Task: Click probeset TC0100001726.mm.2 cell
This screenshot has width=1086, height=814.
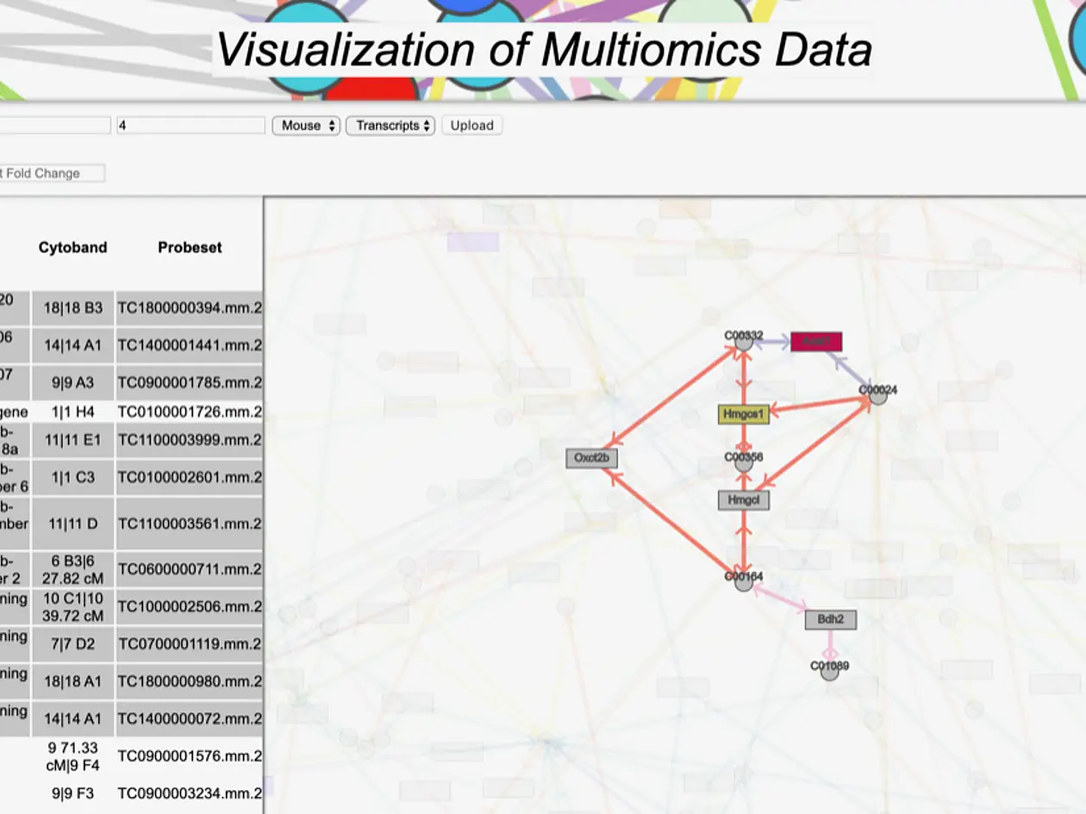Action: (x=190, y=412)
